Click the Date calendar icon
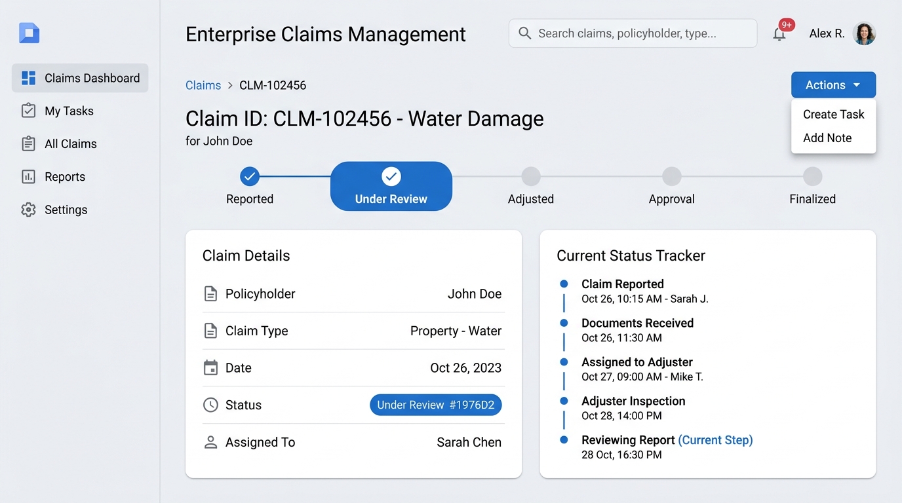The image size is (902, 503). (x=210, y=368)
